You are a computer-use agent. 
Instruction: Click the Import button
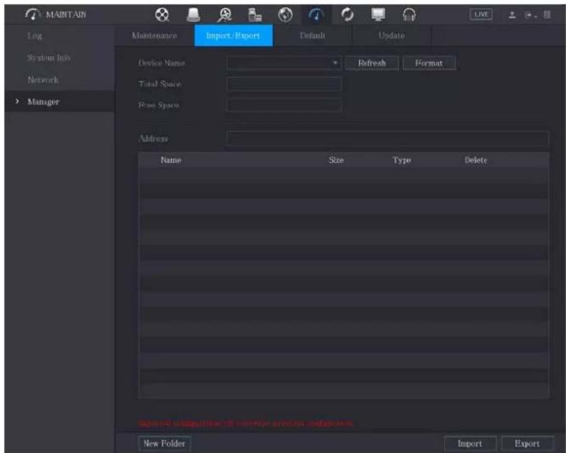(470, 444)
